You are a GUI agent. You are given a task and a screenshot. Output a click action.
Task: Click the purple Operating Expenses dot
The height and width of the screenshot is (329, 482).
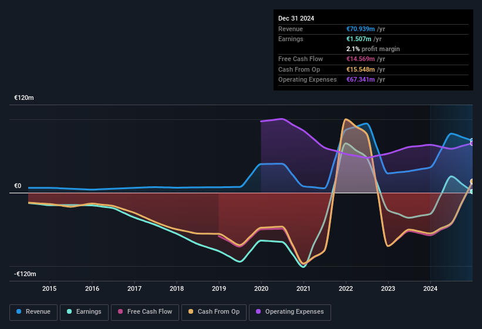click(258, 311)
